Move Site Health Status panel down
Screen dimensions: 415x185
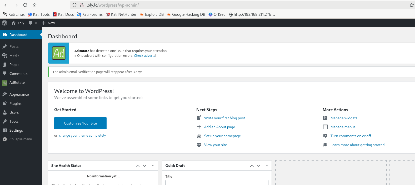(144, 166)
